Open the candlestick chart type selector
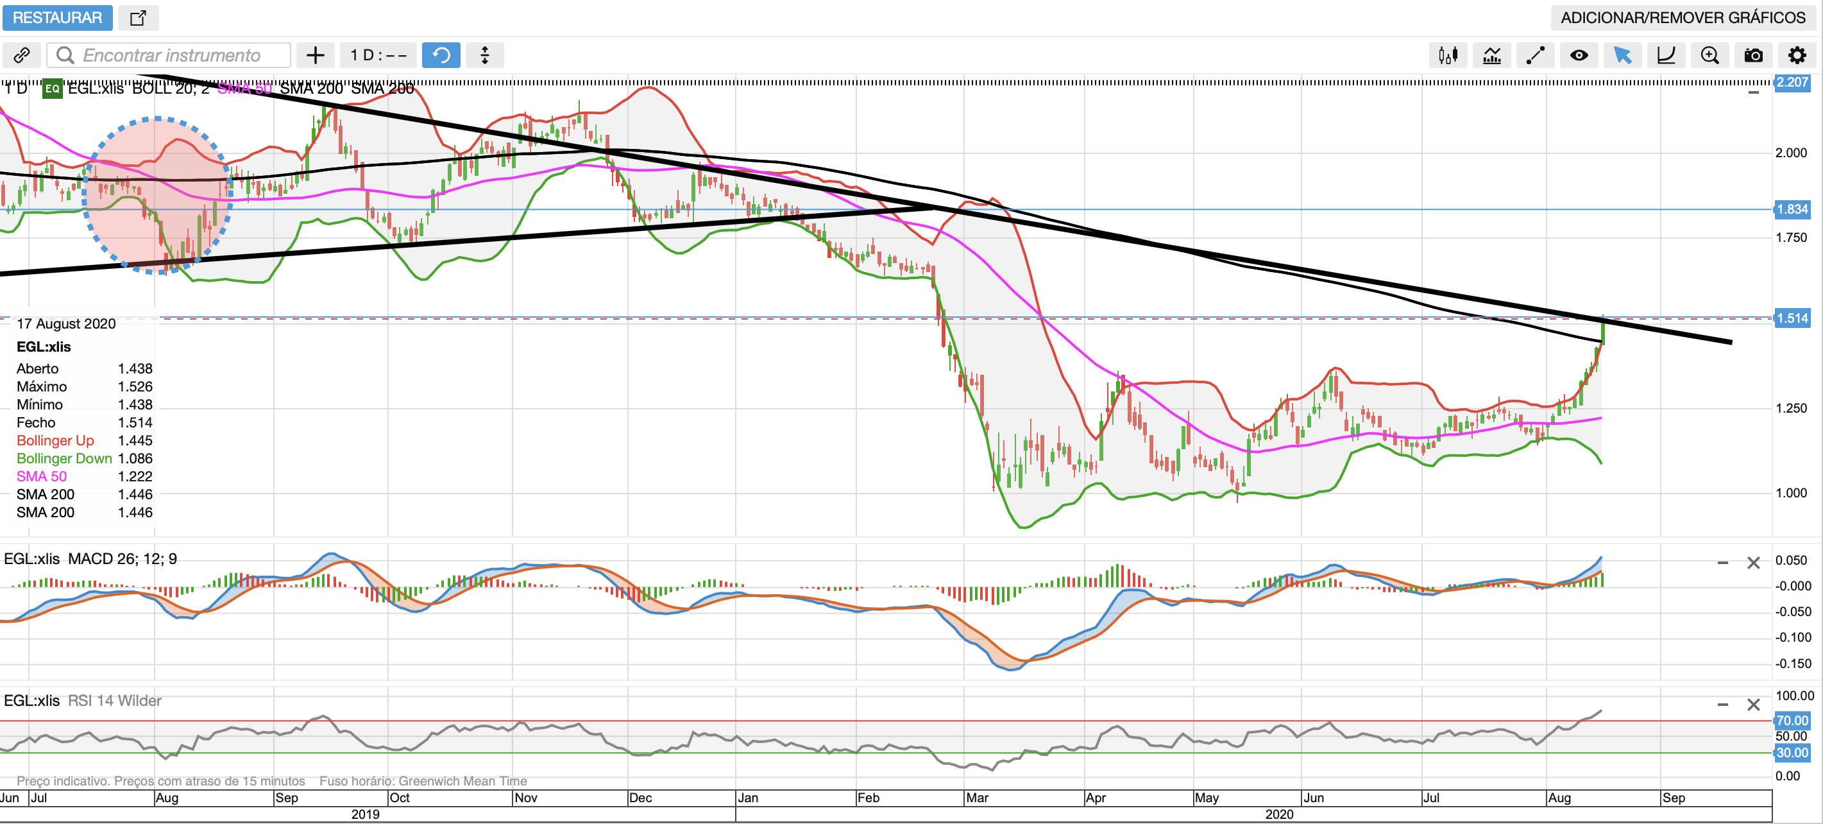 [1448, 55]
